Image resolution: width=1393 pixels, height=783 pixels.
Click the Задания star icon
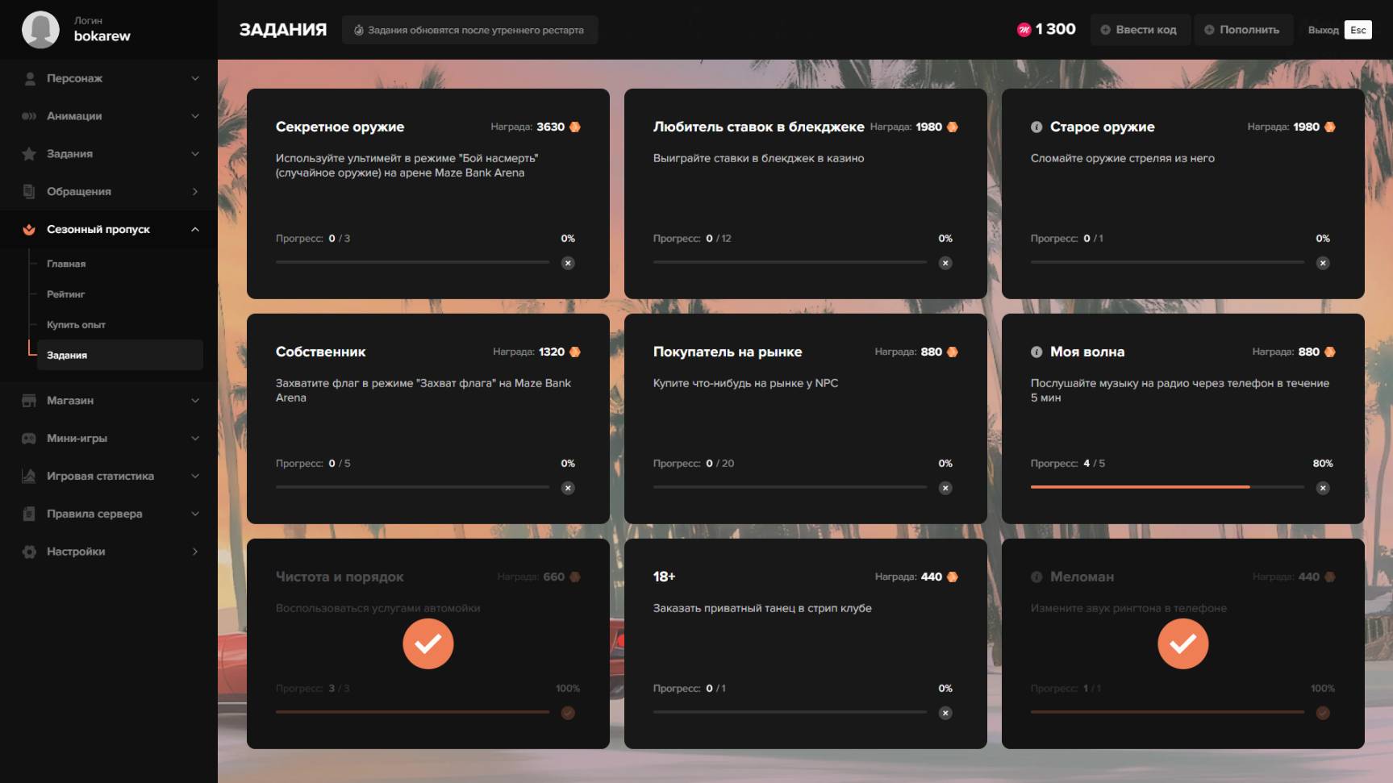(29, 154)
